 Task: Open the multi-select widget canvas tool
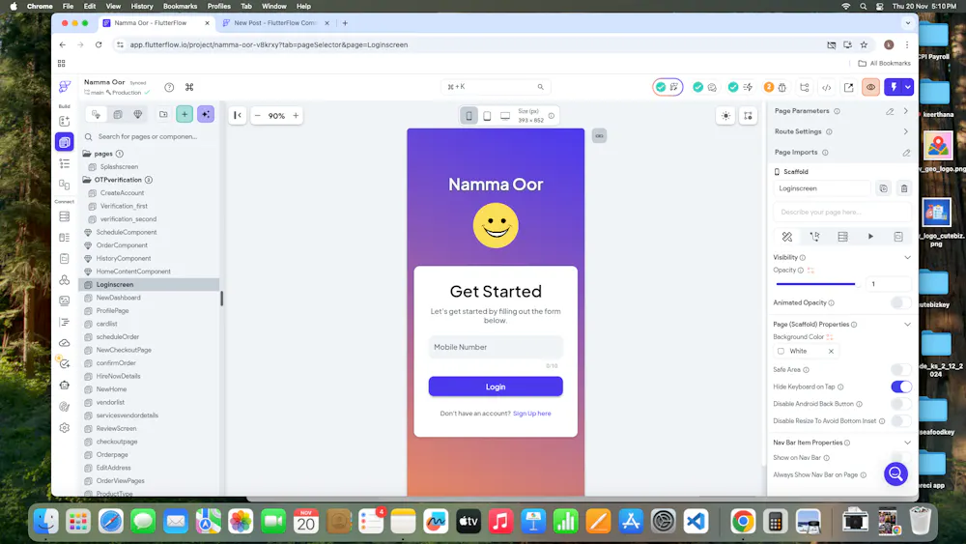tap(748, 116)
